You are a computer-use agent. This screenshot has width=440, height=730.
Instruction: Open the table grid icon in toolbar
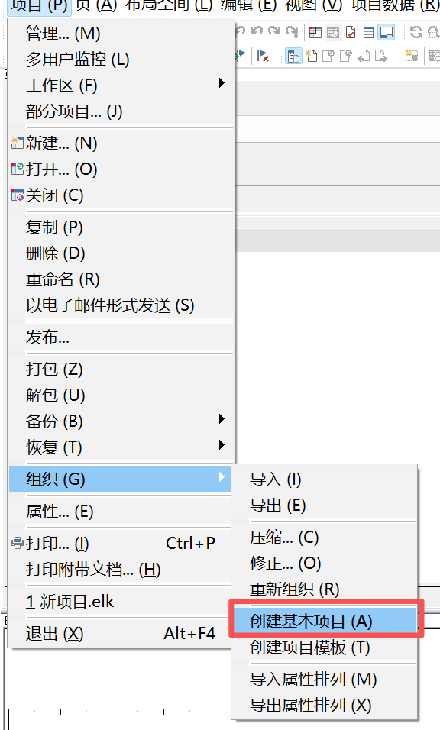point(368,32)
